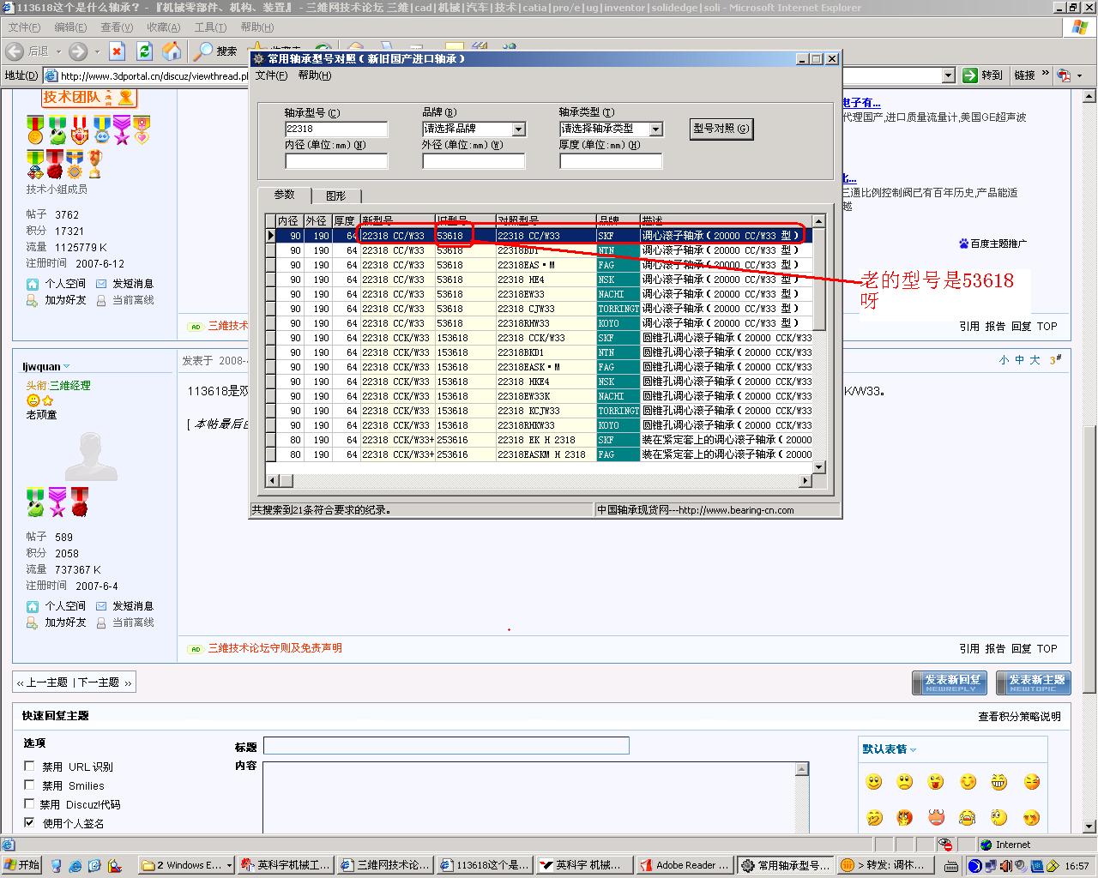Viewport: 1098px width, 878px height.
Task: Go to 上一主题 previous thread
Action: tap(43, 683)
